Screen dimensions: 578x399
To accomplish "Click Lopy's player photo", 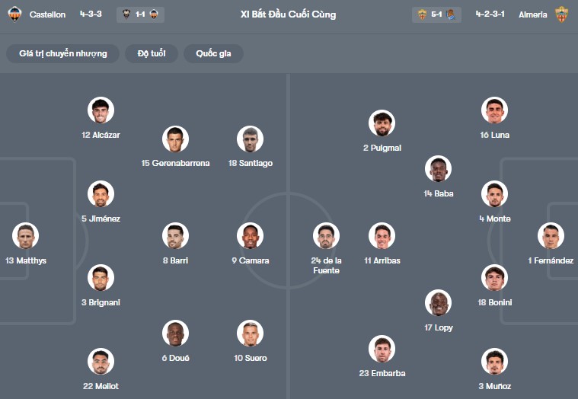I will (438, 303).
